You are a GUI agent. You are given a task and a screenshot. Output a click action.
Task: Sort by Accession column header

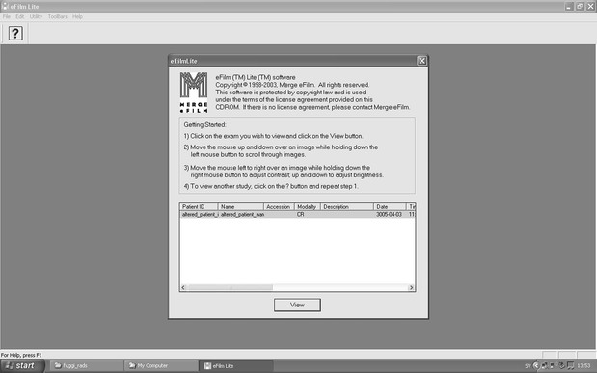pos(279,206)
